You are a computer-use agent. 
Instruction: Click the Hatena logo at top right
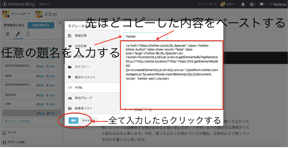(x=278, y=4)
